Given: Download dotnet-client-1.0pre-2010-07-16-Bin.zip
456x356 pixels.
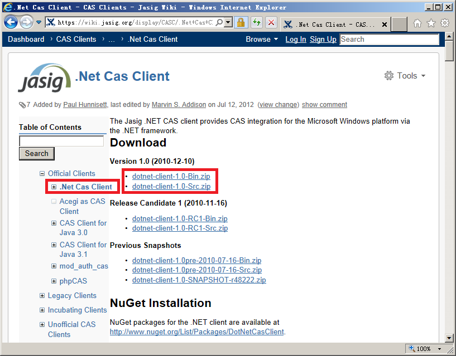Looking at the screenshot, I should tap(196, 261).
